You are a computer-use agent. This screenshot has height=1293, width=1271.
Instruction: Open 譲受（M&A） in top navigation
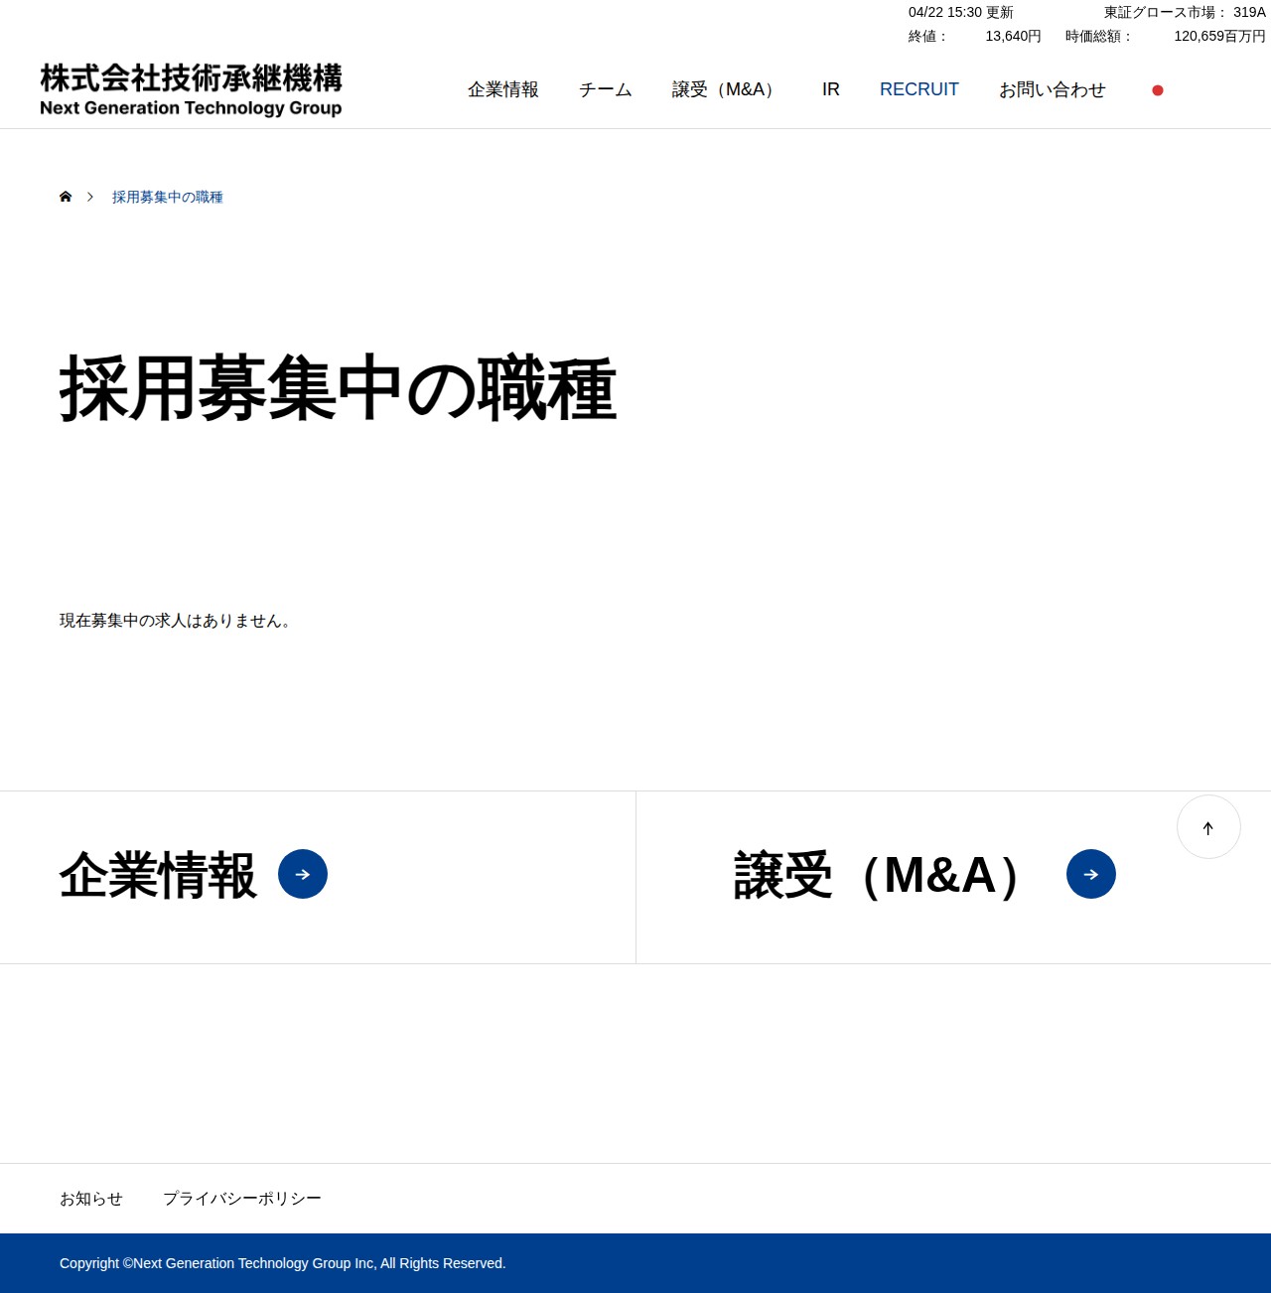(727, 89)
